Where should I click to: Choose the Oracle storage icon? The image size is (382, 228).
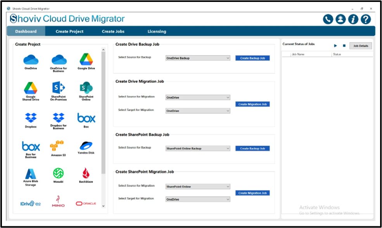pyautogui.click(x=86, y=204)
